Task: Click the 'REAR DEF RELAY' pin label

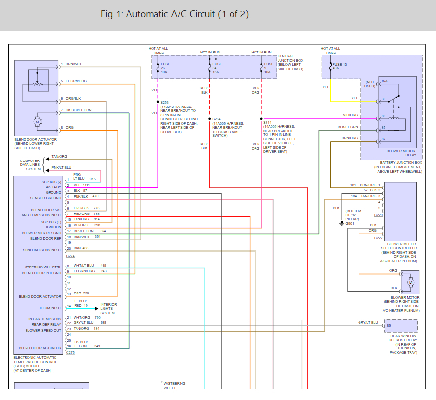Action: tap(46, 324)
